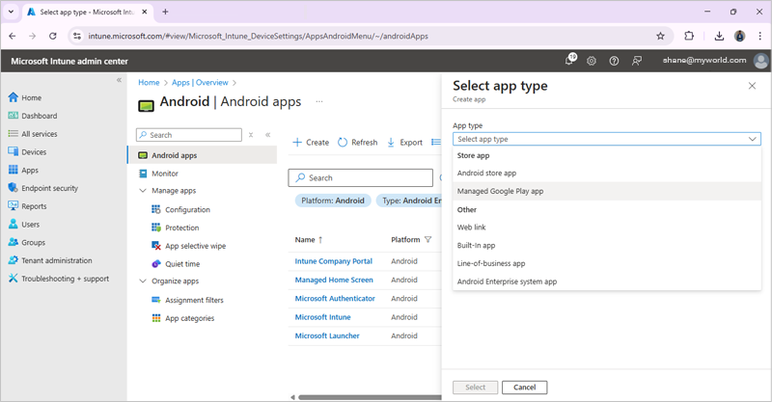
Task: Click the help question mark icon
Action: coord(614,61)
